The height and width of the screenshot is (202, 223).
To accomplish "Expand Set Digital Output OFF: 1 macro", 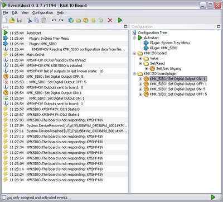I will pyautogui.click(x=140, y=84).
